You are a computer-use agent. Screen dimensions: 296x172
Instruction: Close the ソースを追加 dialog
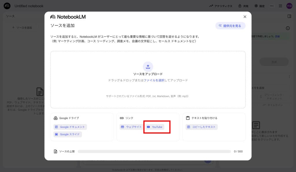pyautogui.click(x=245, y=16)
